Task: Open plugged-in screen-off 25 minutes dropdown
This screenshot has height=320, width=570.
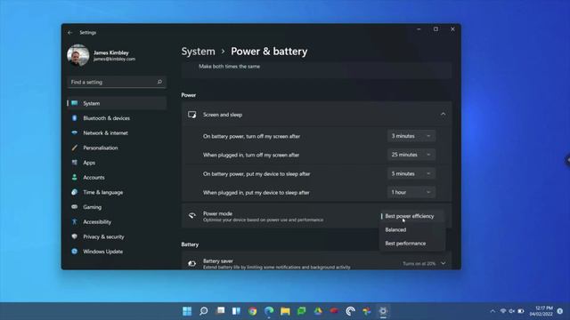Action: pyautogui.click(x=411, y=155)
